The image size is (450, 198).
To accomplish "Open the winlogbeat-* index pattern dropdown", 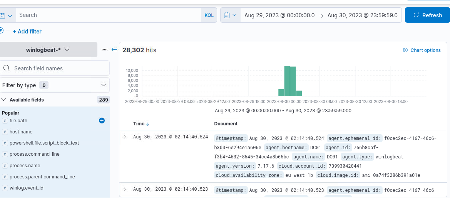I will pyautogui.click(x=48, y=50).
